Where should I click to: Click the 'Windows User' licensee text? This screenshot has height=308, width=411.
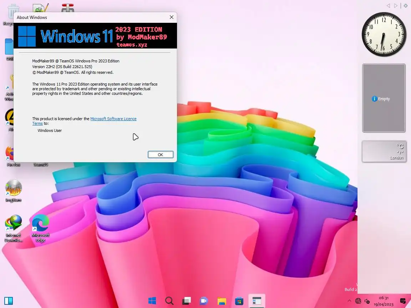pos(50,130)
